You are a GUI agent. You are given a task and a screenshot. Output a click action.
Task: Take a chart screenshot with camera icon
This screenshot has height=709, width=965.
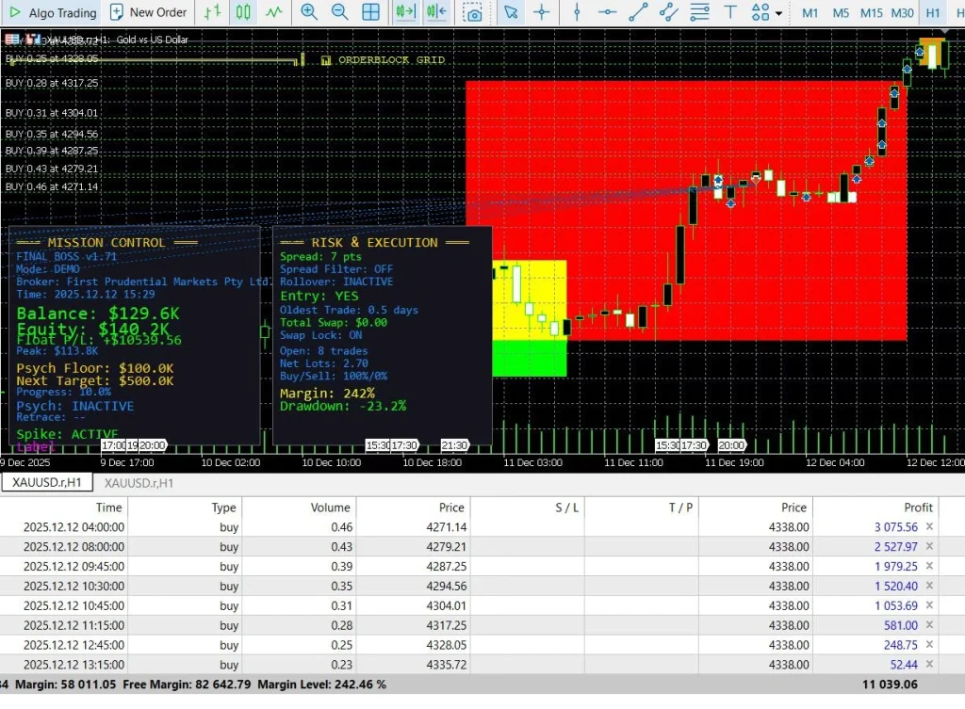(473, 13)
